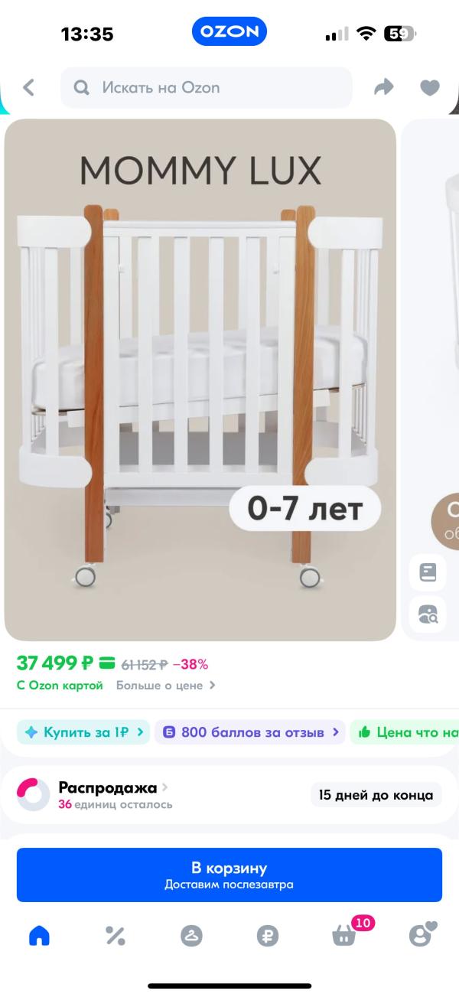Tap the share arrow icon
The height and width of the screenshot is (997, 459).
[383, 87]
